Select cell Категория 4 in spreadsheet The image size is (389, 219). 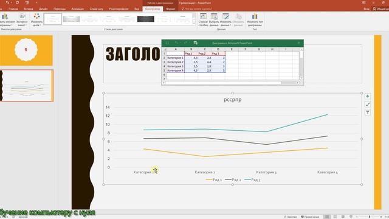tap(176, 71)
